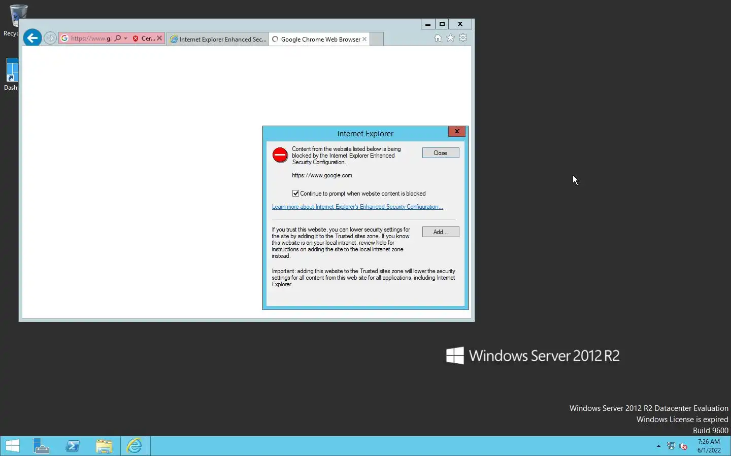Click Add... to trust the site
Screen dimensions: 731x456
tap(441, 232)
